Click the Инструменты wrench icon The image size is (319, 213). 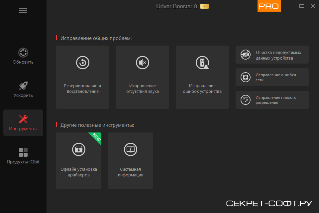pos(23,119)
